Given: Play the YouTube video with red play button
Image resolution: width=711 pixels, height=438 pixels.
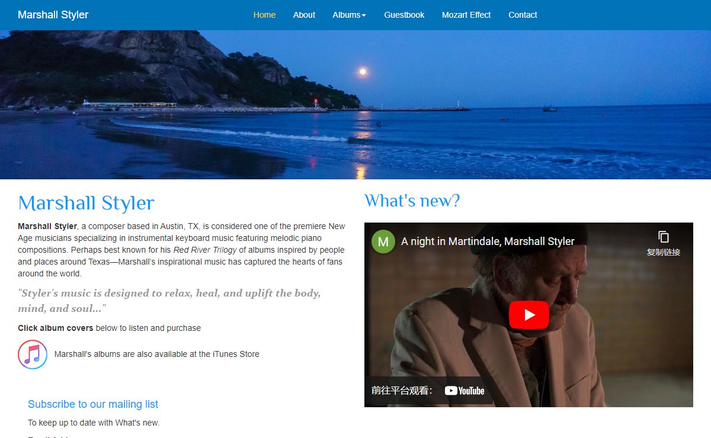Looking at the screenshot, I should pyautogui.click(x=529, y=315).
